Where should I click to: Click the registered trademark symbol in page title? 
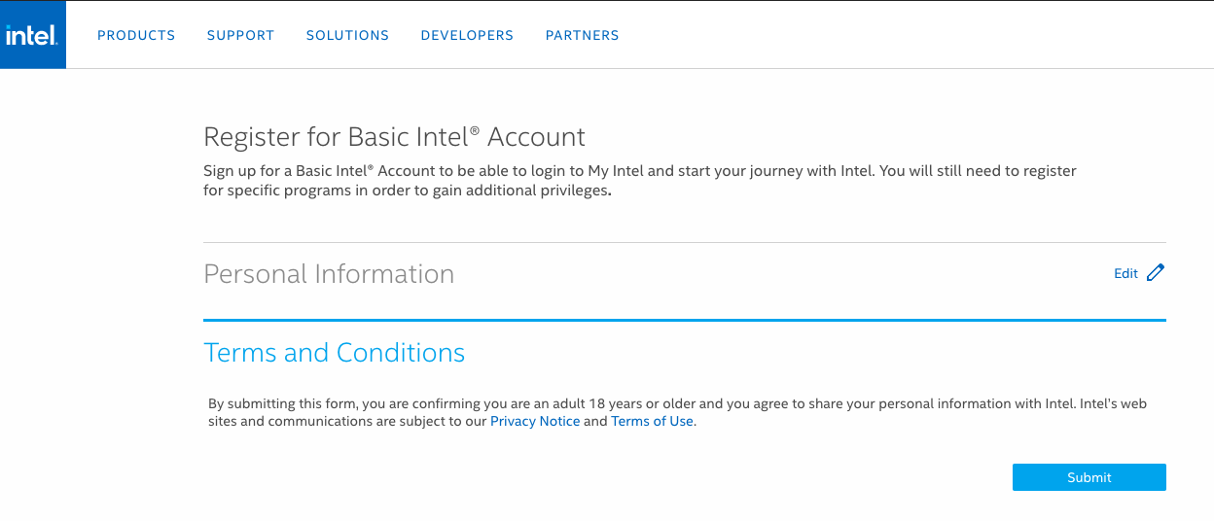pyautogui.click(x=475, y=130)
